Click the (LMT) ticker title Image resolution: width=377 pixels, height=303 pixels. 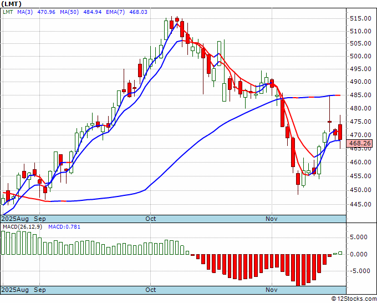[x=11, y=4]
